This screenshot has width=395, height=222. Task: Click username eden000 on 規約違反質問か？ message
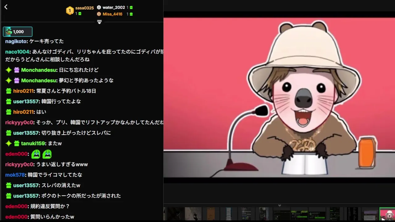click(x=16, y=206)
